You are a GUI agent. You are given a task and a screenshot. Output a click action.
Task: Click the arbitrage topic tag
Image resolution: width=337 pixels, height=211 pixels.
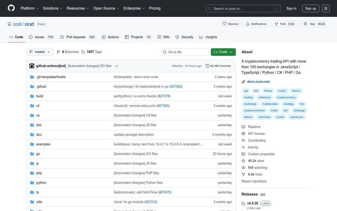point(299,110)
